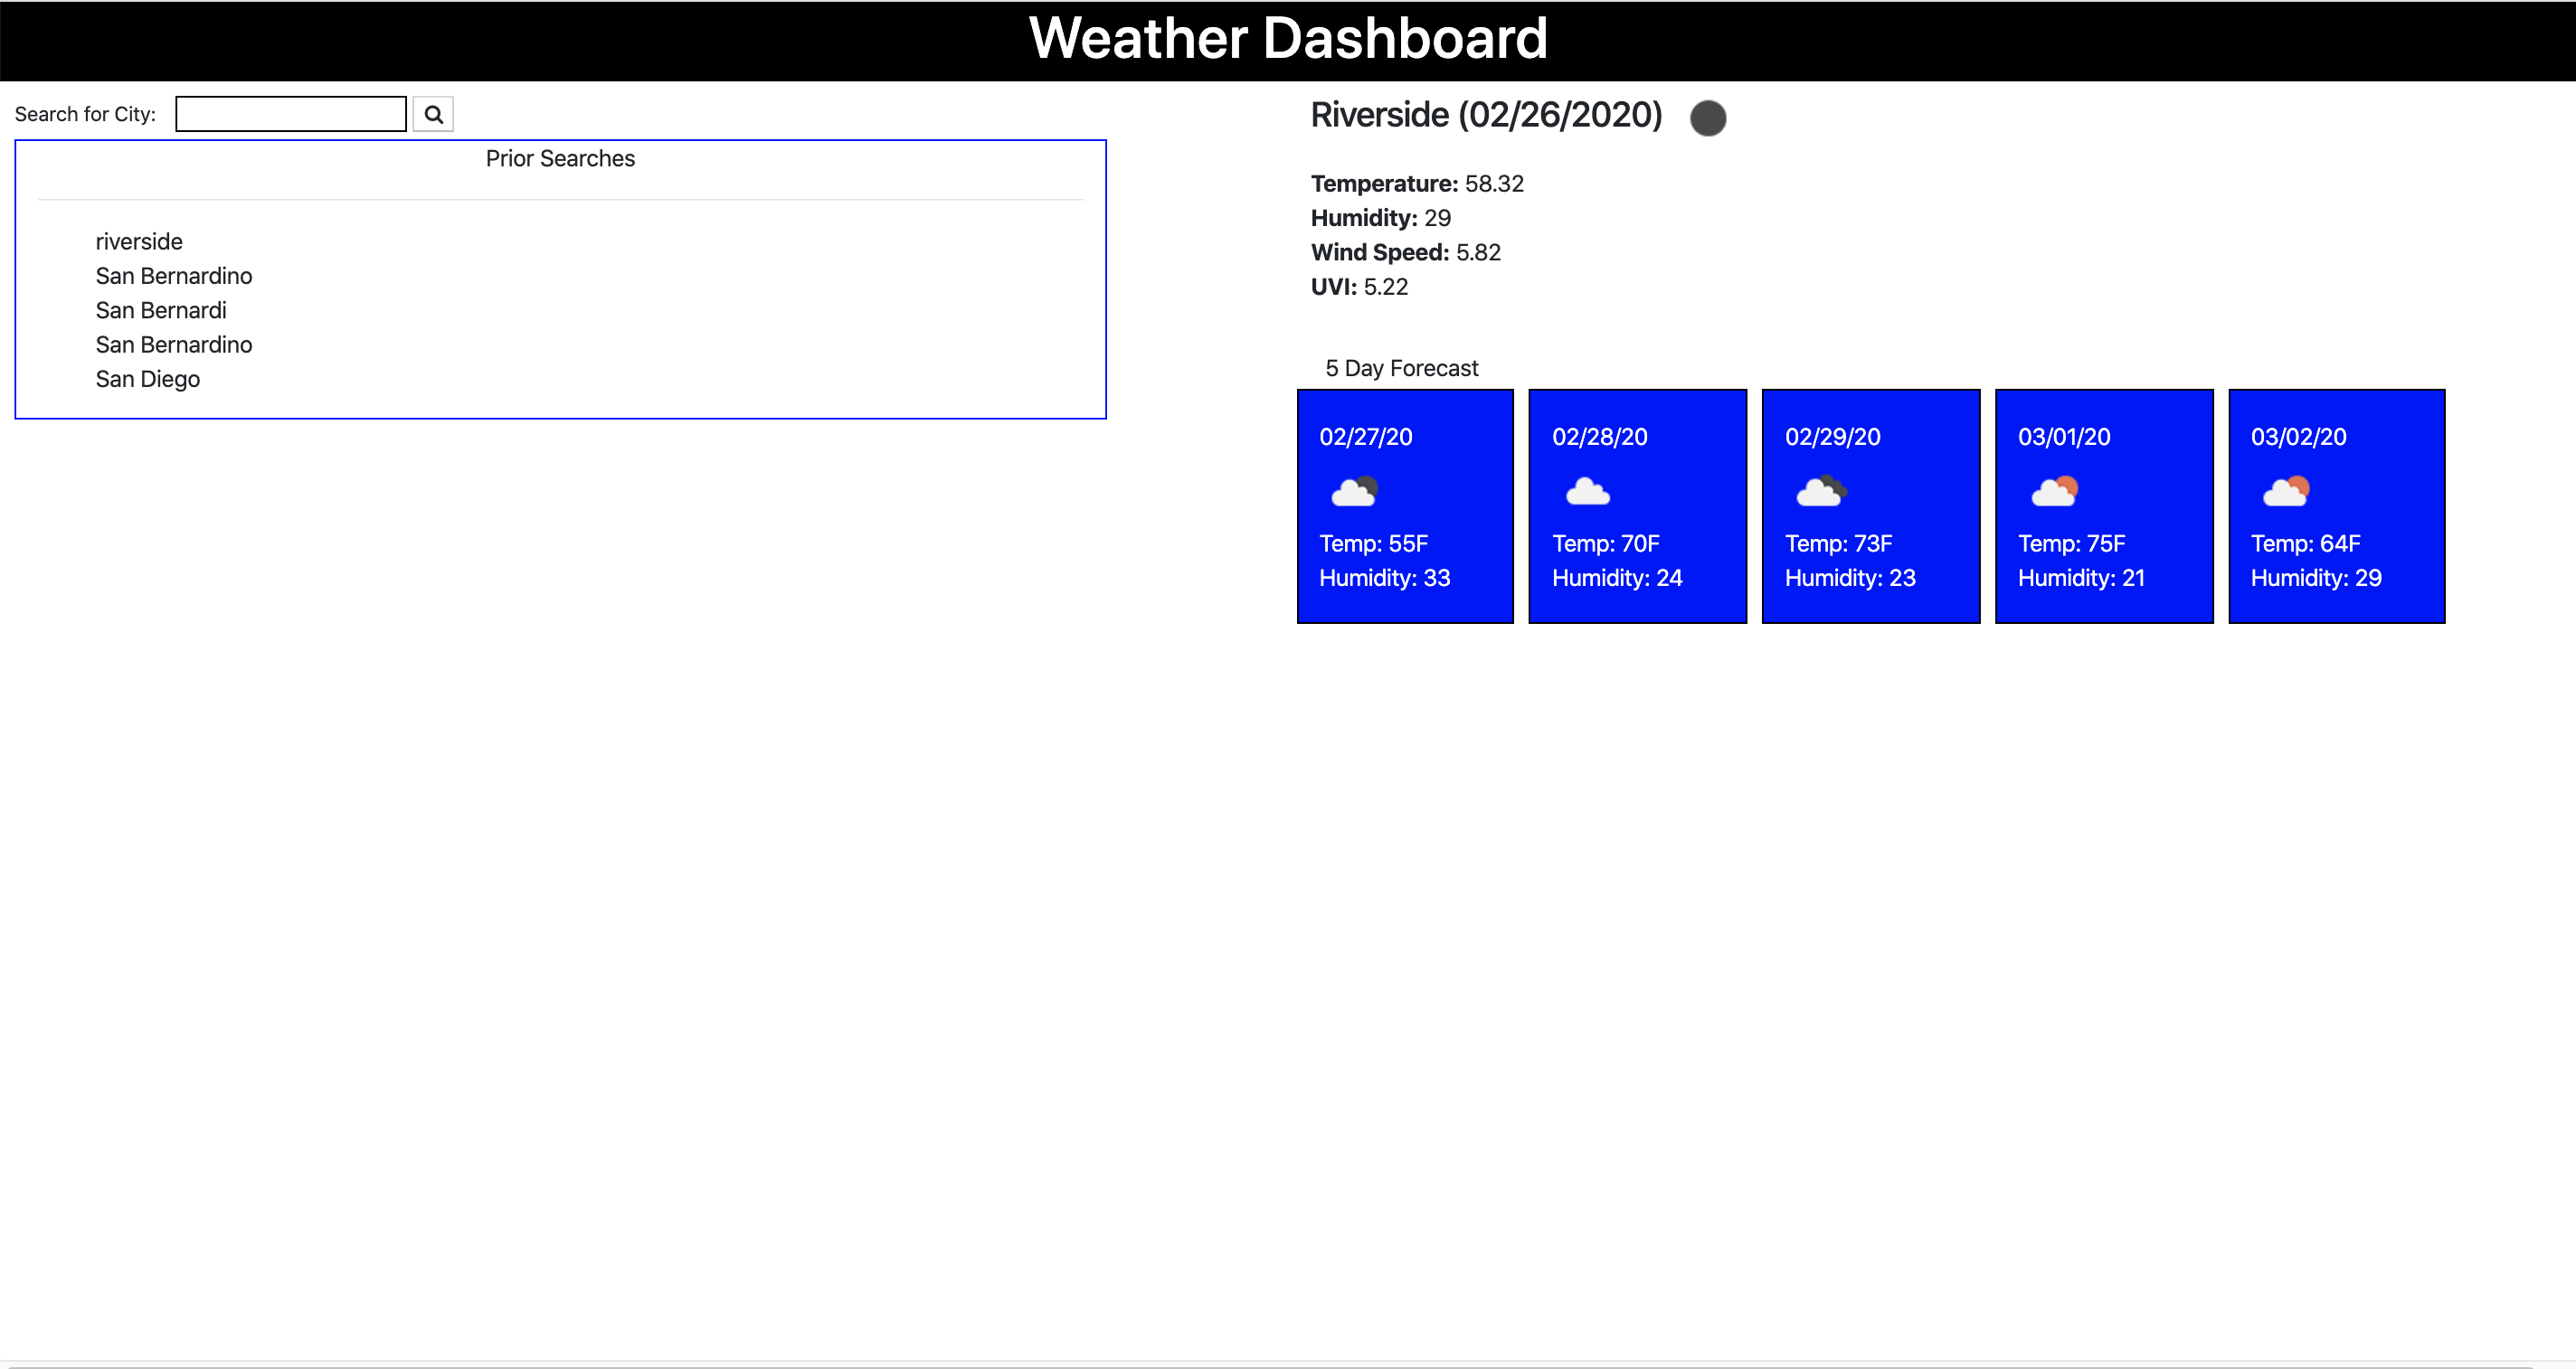This screenshot has width=2576, height=1369.
Task: Click Temp: 75F on forecast card
Action: tap(2072, 544)
